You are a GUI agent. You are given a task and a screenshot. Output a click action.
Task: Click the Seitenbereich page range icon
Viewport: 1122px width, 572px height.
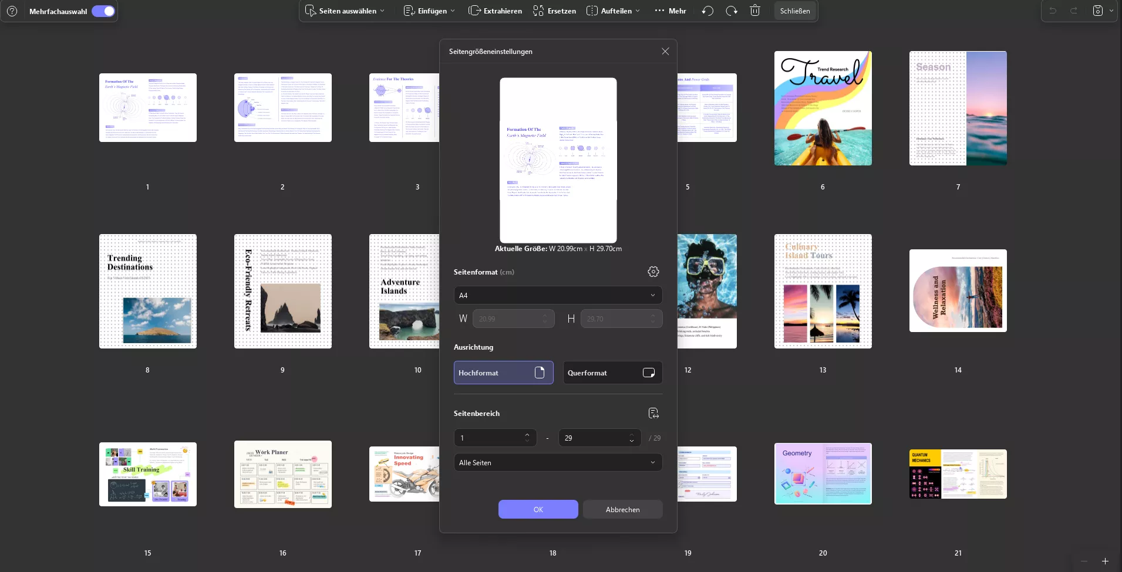point(653,413)
